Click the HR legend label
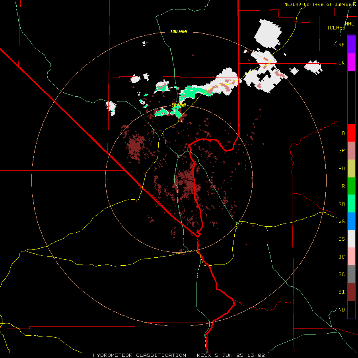Image resolution: width=358 pixels, height=358 pixels. click(x=342, y=186)
